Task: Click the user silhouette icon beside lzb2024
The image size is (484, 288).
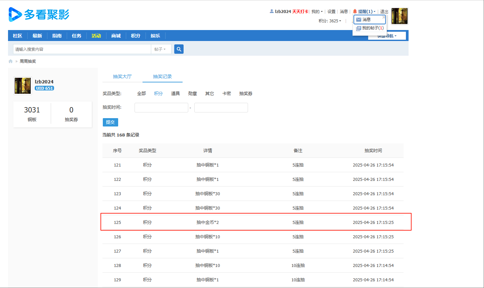Action: click(x=271, y=11)
